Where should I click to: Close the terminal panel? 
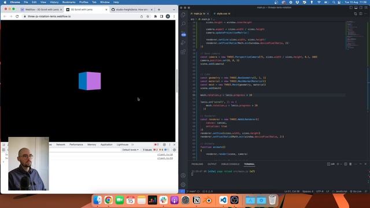click(365, 164)
